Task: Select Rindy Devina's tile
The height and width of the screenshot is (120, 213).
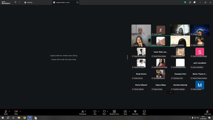Action: 141,74
